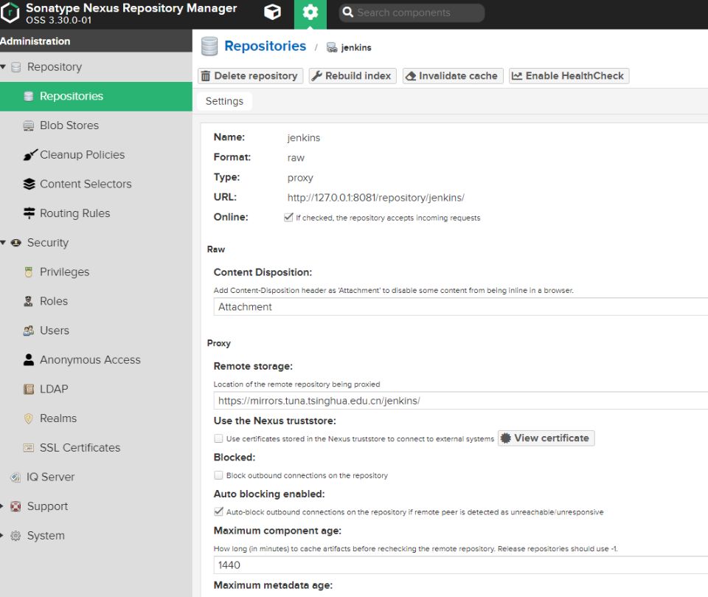Click the Anonymous Access person icon
This screenshot has width=708, height=597.
click(x=29, y=359)
